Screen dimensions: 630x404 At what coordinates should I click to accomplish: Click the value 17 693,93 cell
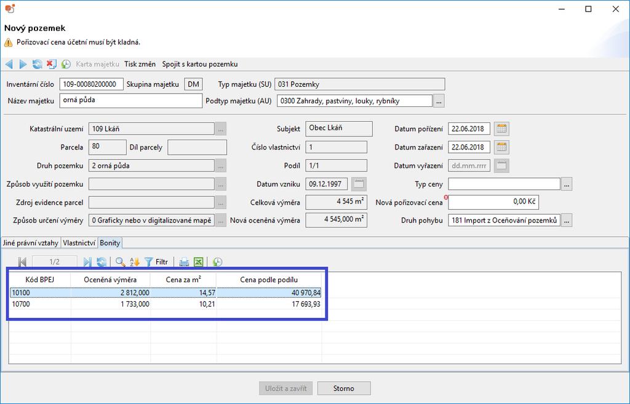(x=269, y=304)
